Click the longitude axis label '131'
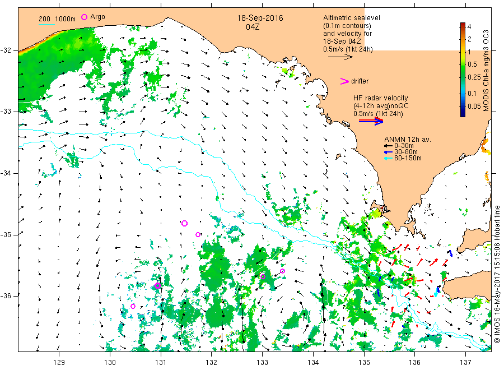The height and width of the screenshot is (370, 504). [161, 363]
